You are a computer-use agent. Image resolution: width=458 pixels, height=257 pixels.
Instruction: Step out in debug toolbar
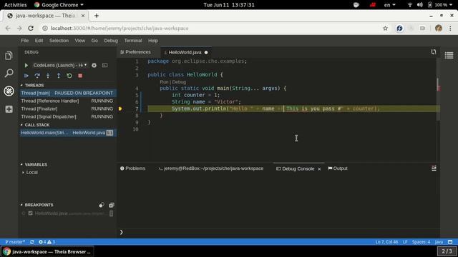[x=59, y=76]
